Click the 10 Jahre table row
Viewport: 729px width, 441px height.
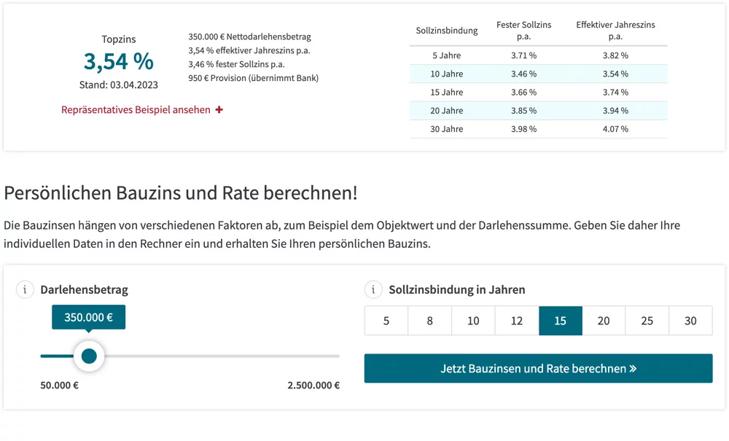(538, 74)
